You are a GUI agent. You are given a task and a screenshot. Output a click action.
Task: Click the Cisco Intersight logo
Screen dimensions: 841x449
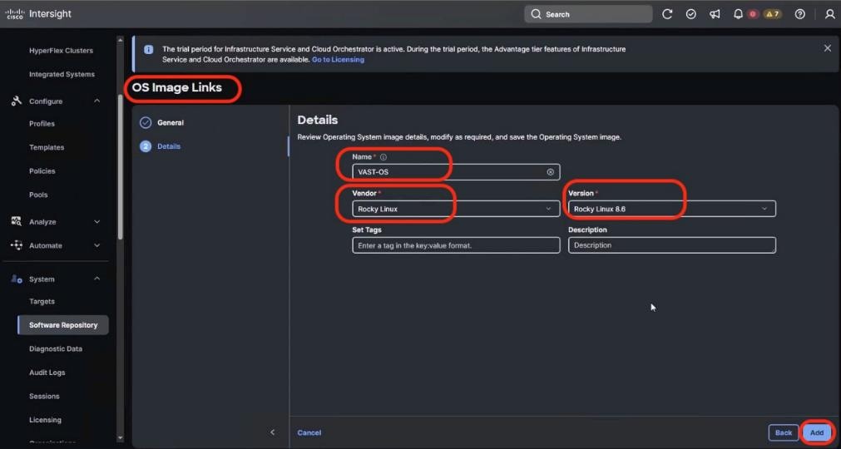point(38,14)
